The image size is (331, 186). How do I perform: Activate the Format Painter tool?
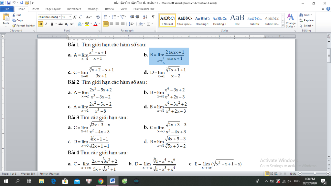[x=23, y=26]
